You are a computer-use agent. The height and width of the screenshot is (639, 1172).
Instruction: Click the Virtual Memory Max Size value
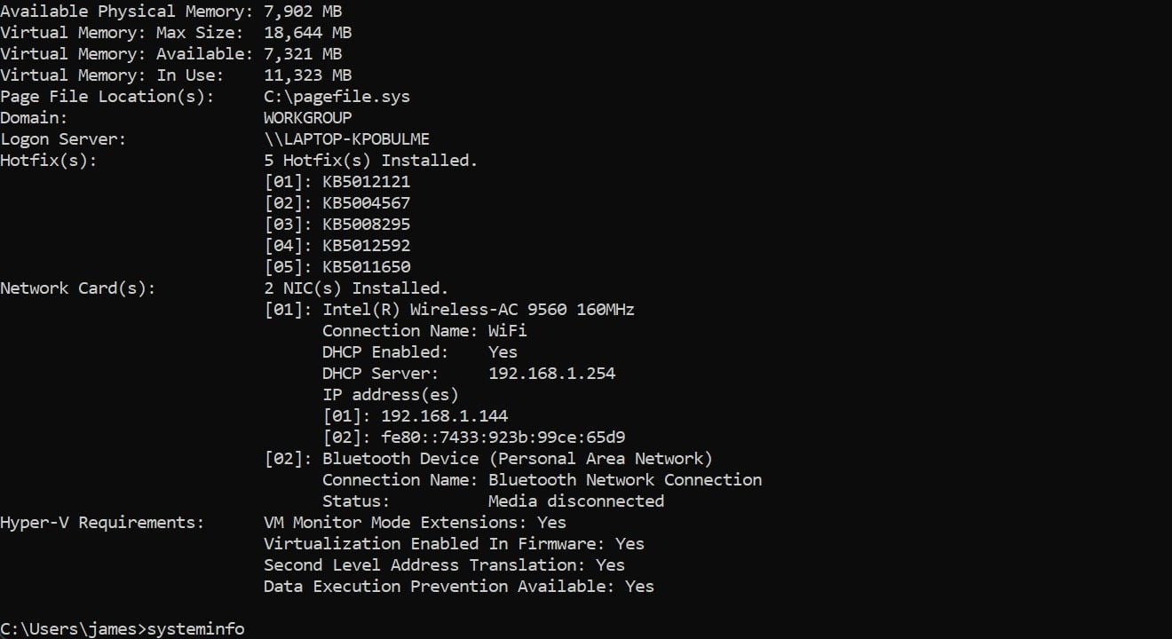pos(307,33)
